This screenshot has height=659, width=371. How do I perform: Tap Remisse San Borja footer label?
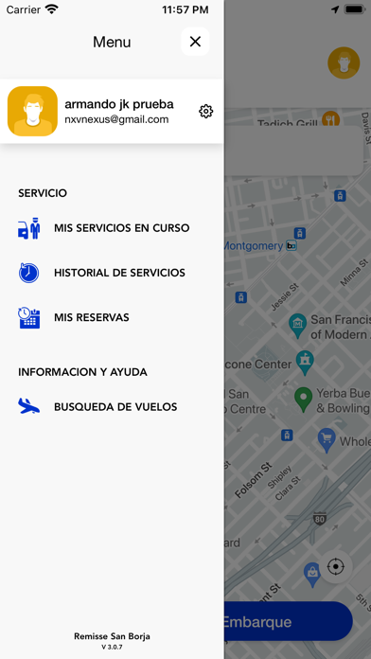112,636
